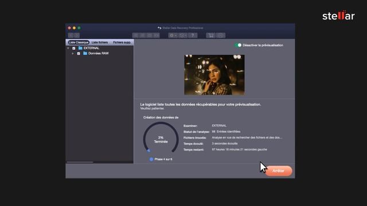Image resolution: width=367 pixels, height=206 pixels.
Task: Click the Veuillez patienter text
Action: tap(152, 108)
